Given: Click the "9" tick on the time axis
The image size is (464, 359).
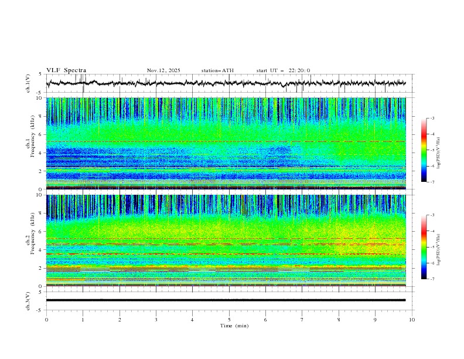Looking at the screenshot, I should pos(375,320).
